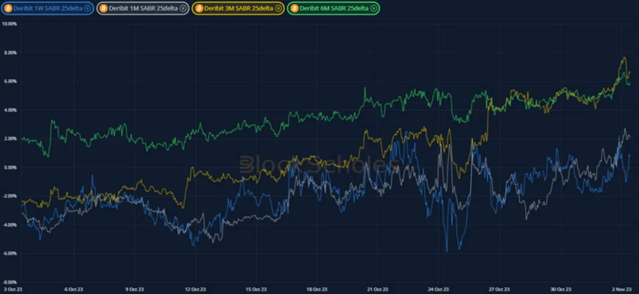Click the 30 Oct 23 date label
This screenshot has width=639, height=294.
560,289
